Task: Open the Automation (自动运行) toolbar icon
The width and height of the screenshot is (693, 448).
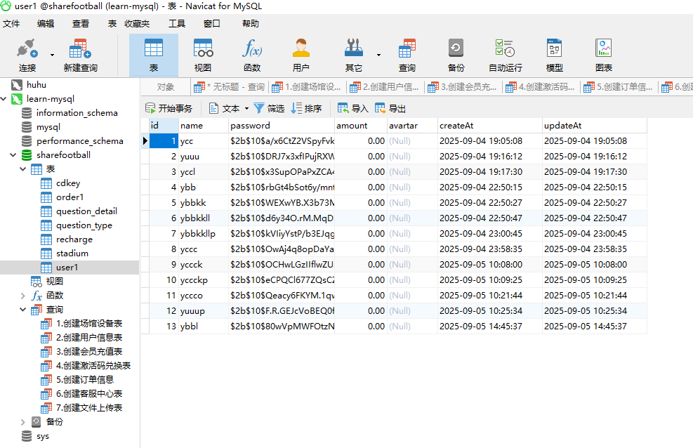Action: [505, 55]
